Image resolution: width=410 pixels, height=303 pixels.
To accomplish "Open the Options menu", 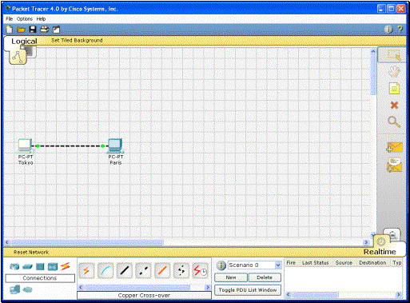I will coord(25,19).
